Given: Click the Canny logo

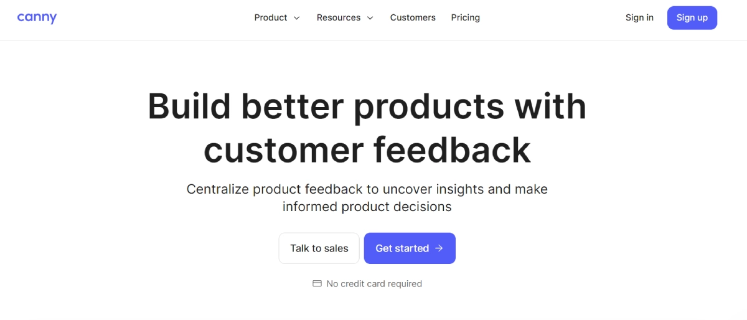Looking at the screenshot, I should click(x=37, y=17).
